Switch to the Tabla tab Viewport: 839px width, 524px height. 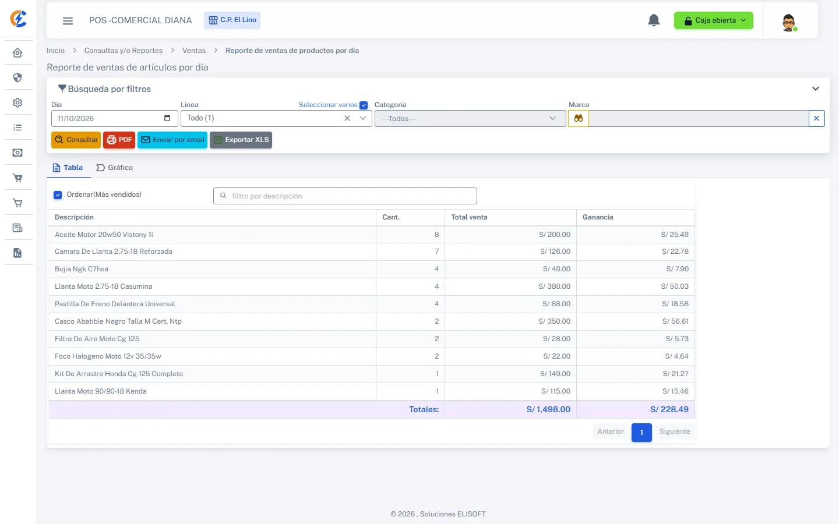(68, 168)
